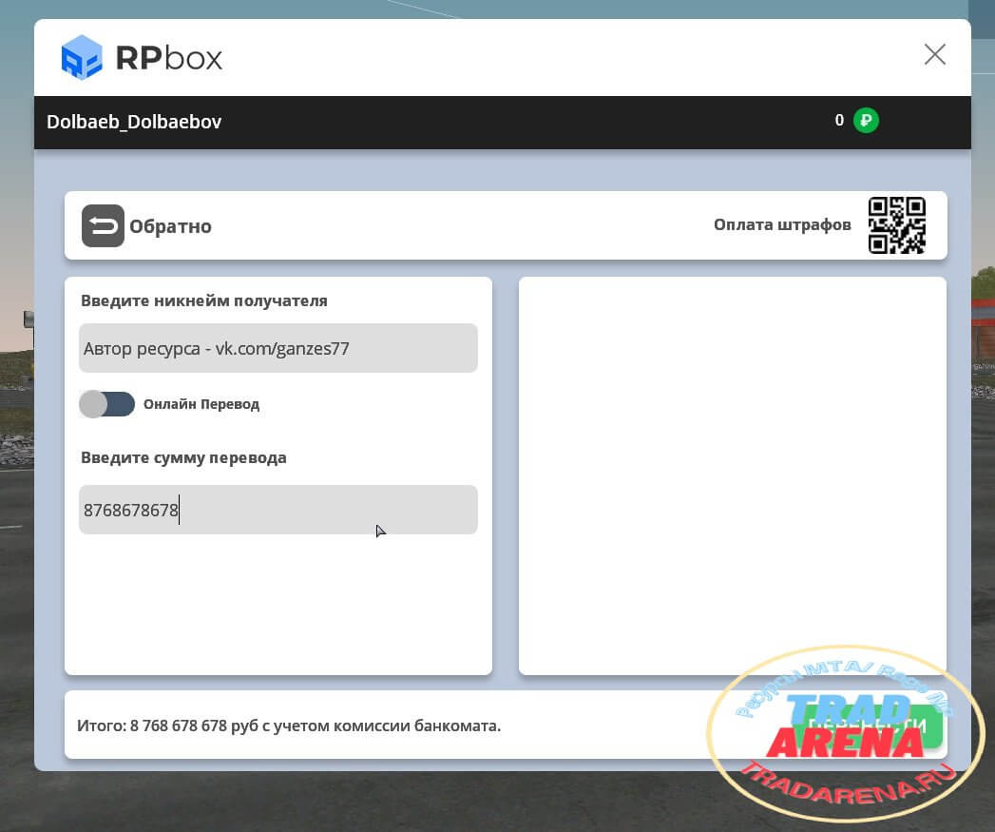Toggle the Онлайн Перевод switch
The image size is (995, 832).
click(106, 404)
